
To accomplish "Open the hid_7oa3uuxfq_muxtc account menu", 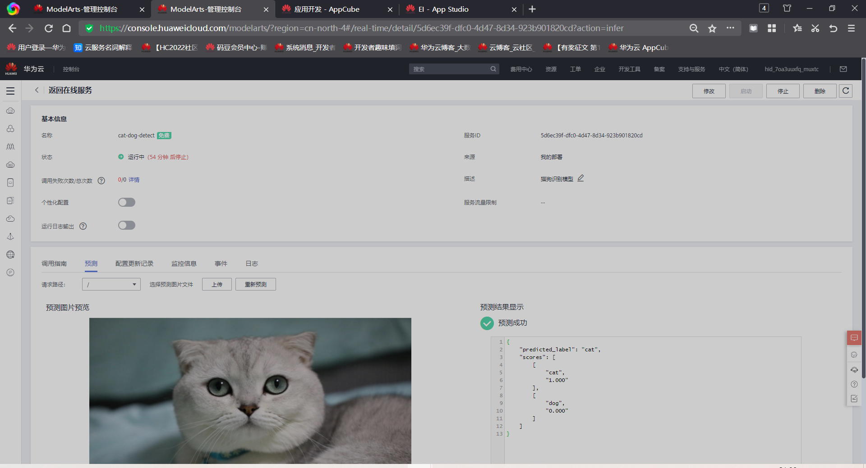I will 792,69.
